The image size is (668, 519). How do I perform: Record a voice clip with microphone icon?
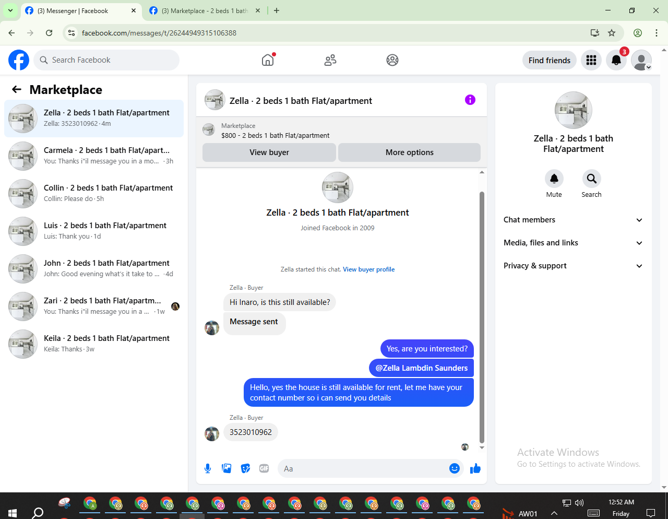(208, 468)
